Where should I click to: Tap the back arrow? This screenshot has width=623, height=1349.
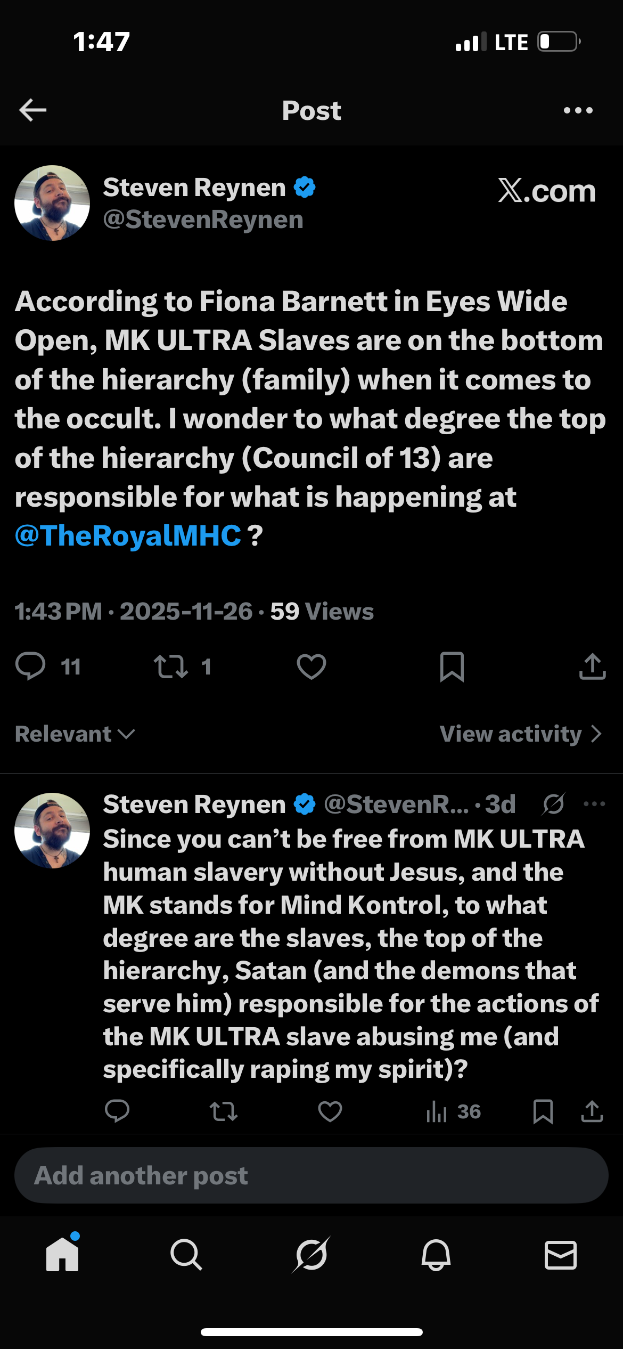coord(33,110)
